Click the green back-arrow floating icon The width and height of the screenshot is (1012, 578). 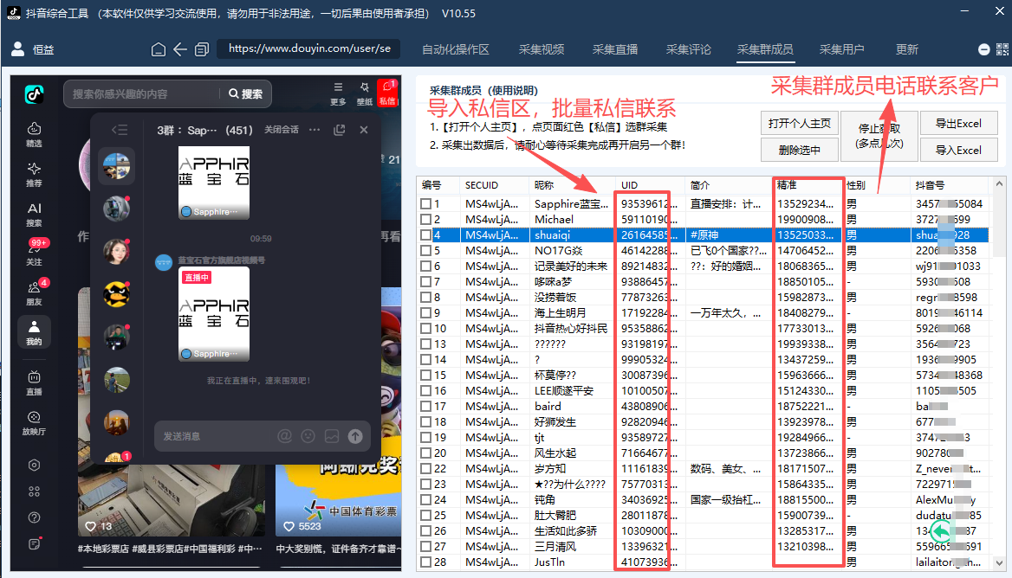click(x=943, y=531)
